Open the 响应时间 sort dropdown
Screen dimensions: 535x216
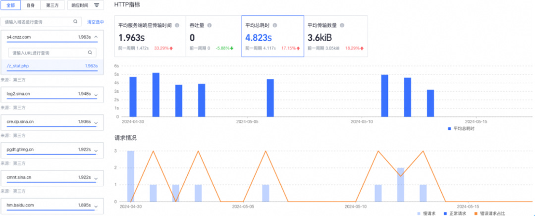(x=85, y=5)
